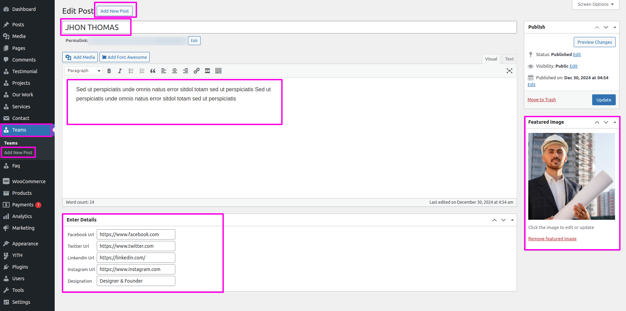The width and height of the screenshot is (626, 311).
Task: Click the Designation input field
Action: point(136,281)
